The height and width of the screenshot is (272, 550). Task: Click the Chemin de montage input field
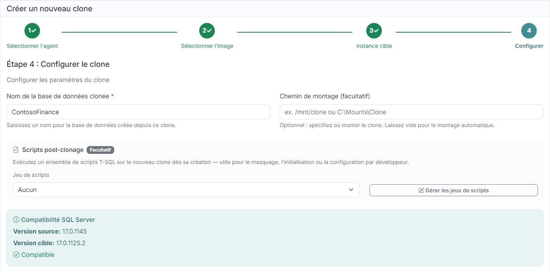click(x=411, y=112)
